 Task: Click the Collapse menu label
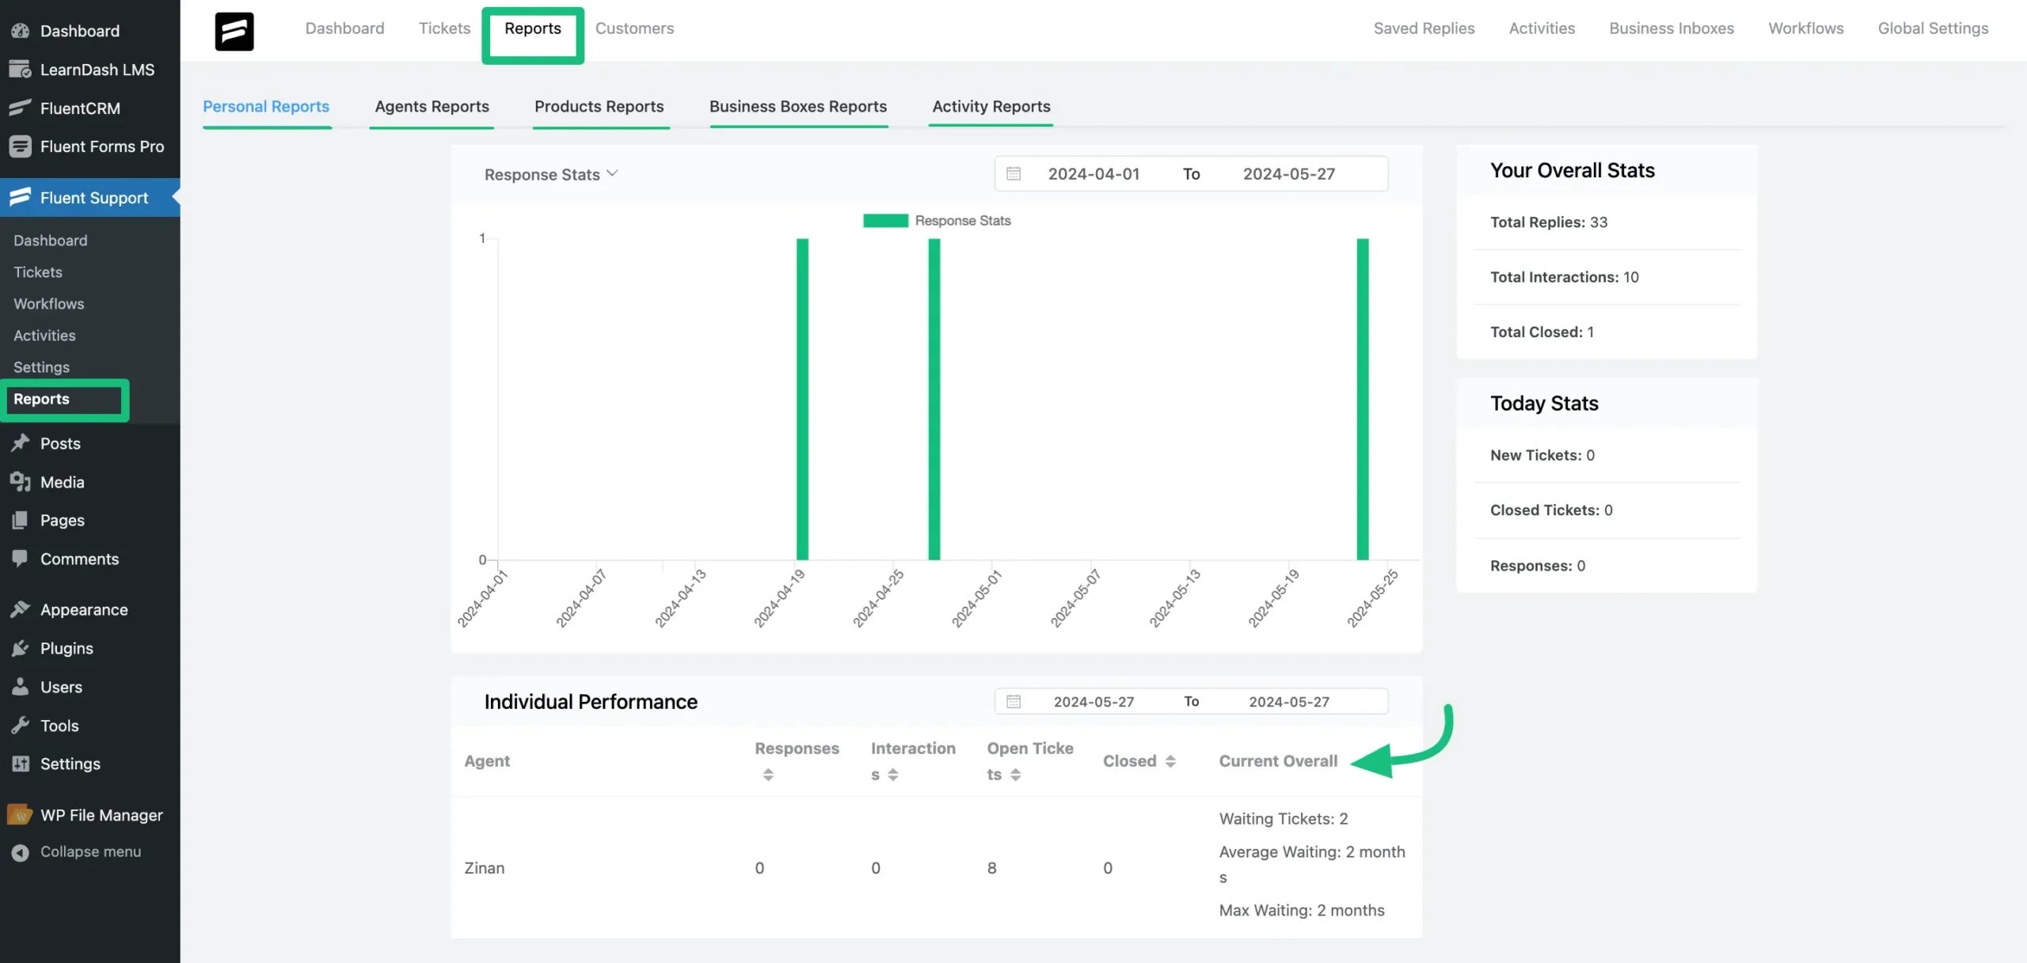coord(91,852)
